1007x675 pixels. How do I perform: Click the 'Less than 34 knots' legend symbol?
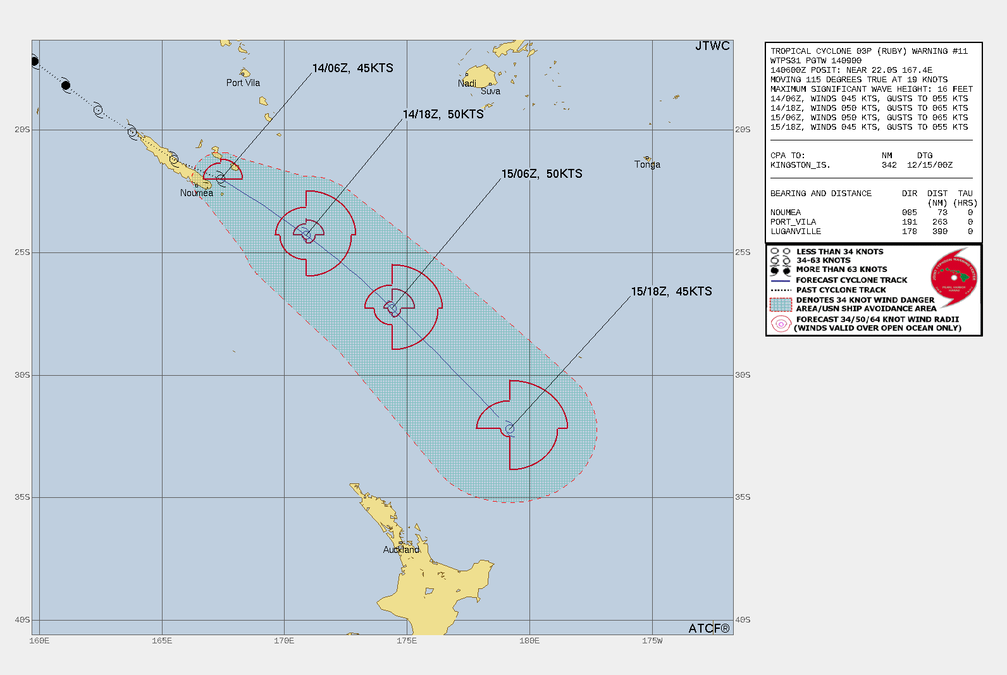[781, 252]
